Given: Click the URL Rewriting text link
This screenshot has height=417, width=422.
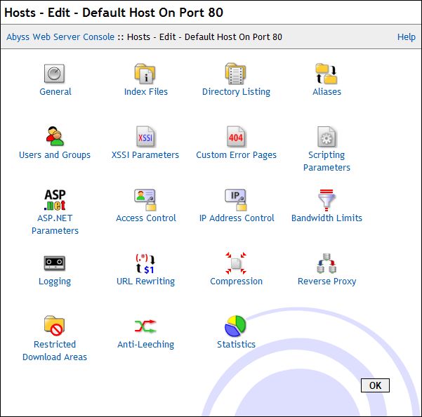Looking at the screenshot, I should tap(145, 282).
